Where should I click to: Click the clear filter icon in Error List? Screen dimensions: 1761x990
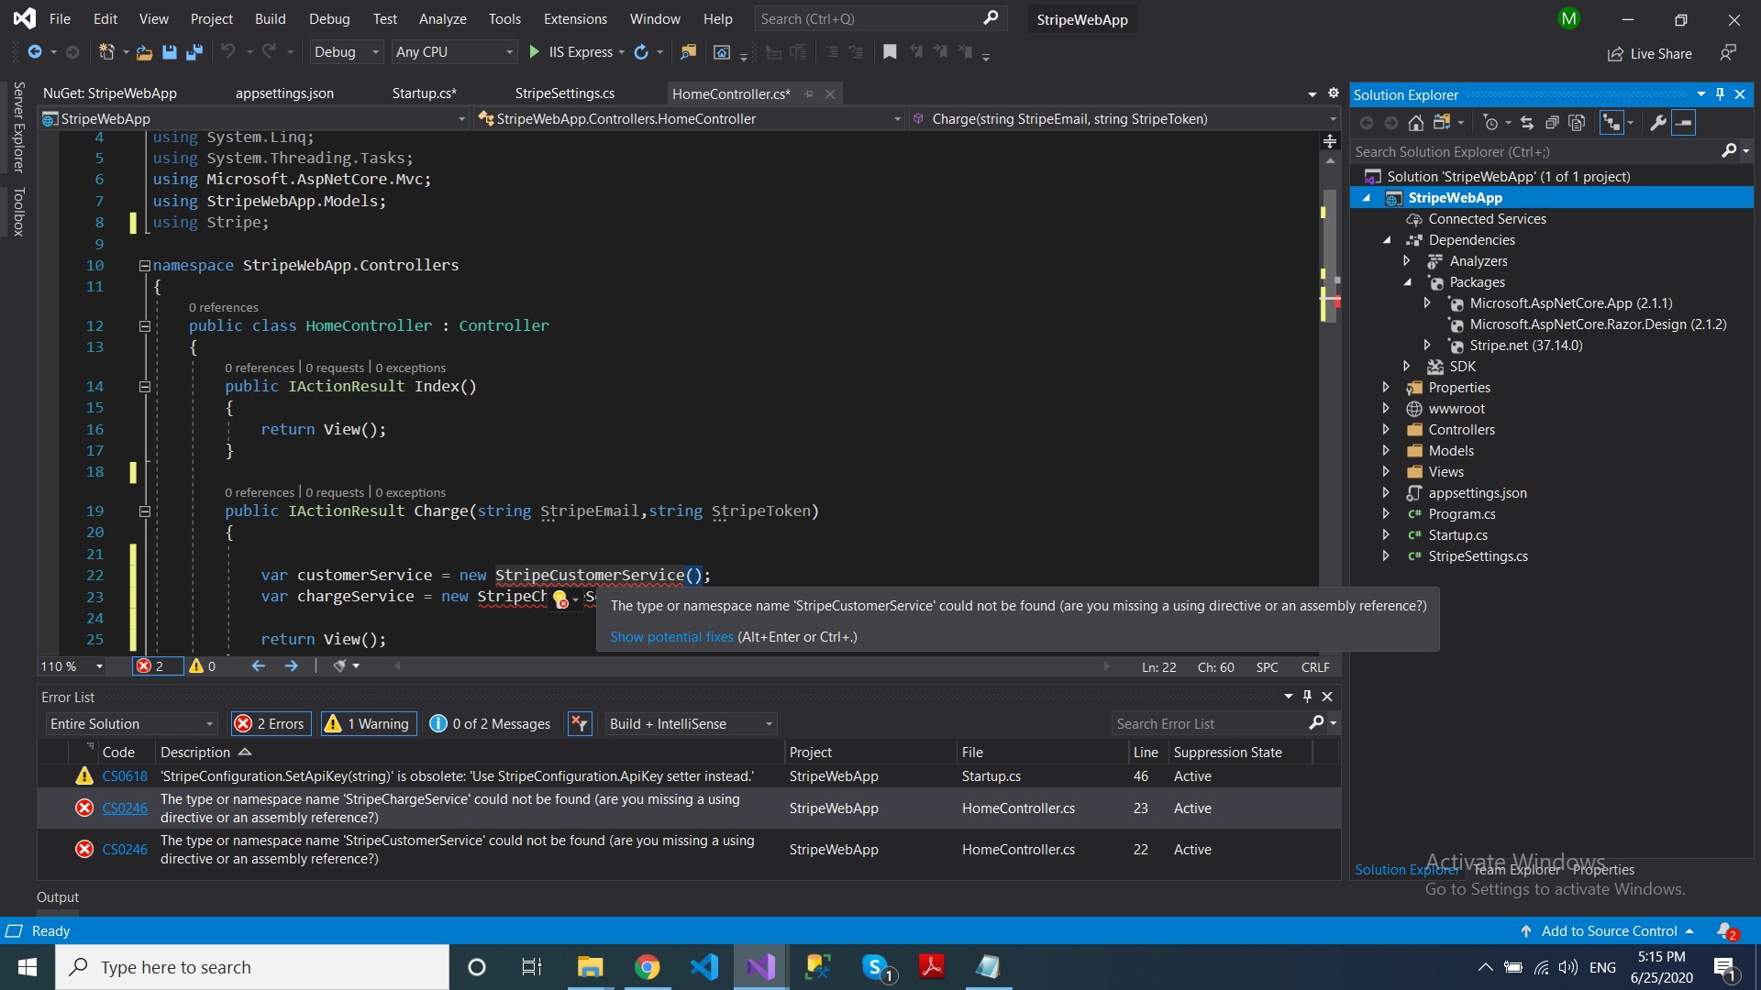pyautogui.click(x=580, y=724)
